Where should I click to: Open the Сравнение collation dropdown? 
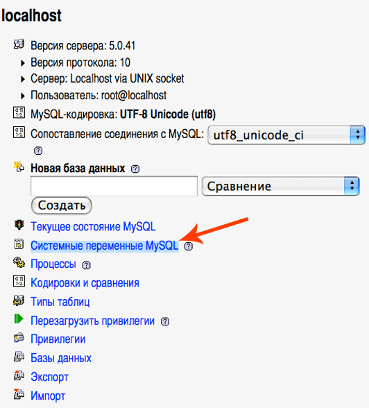click(280, 186)
